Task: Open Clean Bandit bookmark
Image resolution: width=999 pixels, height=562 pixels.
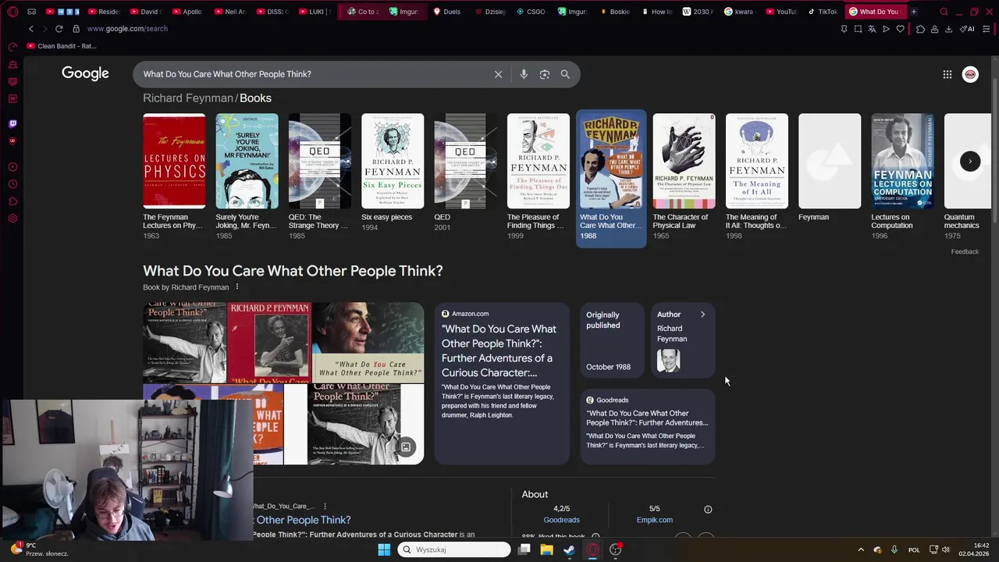Action: [62, 46]
